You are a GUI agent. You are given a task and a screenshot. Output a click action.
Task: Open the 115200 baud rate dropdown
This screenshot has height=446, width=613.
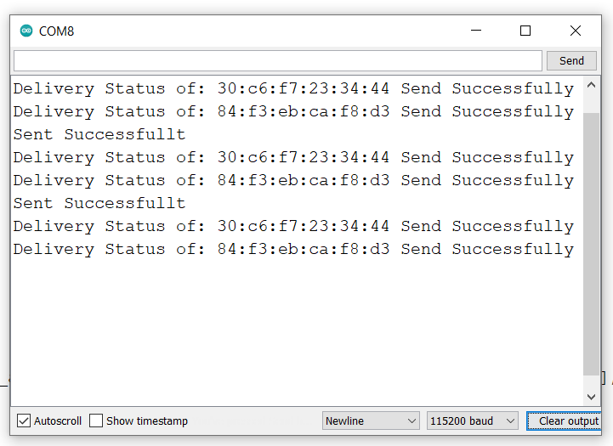tap(473, 421)
